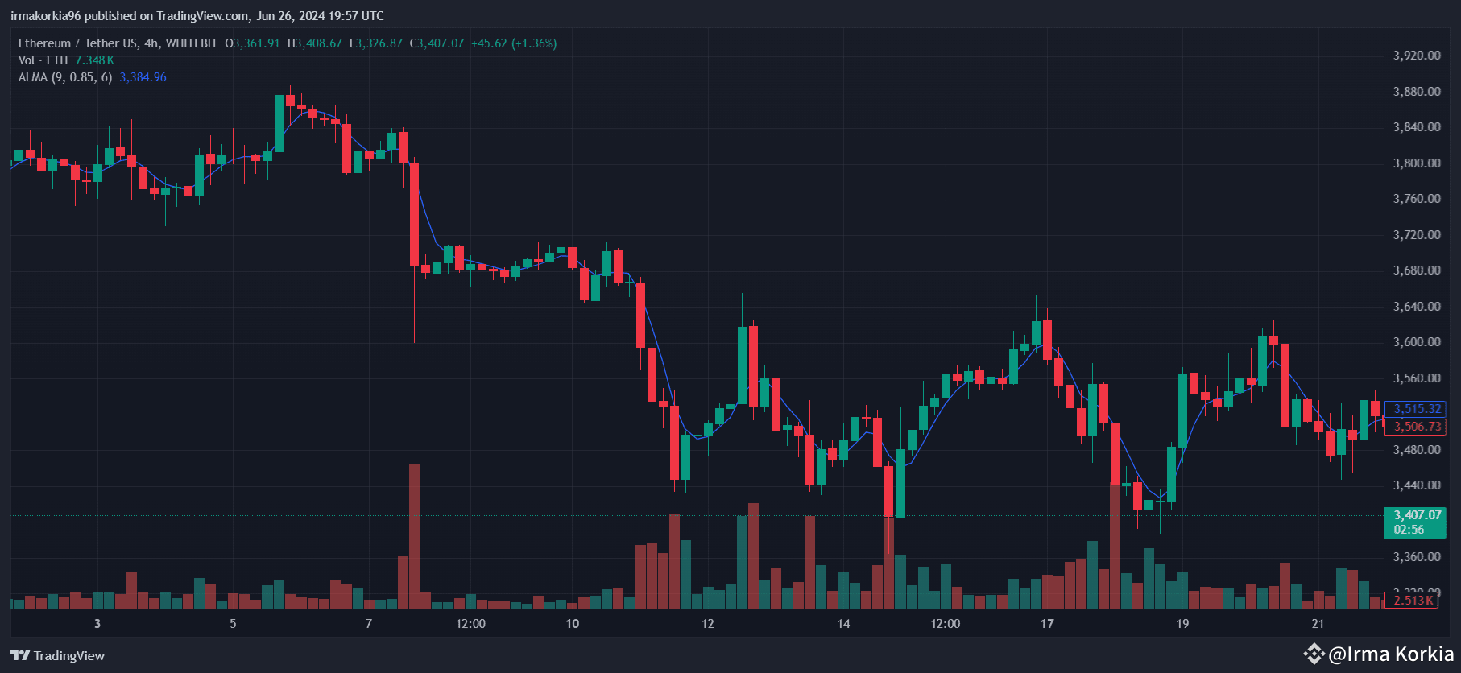Select the blue 3,515.32 ALMA price tag

[x=1417, y=409]
